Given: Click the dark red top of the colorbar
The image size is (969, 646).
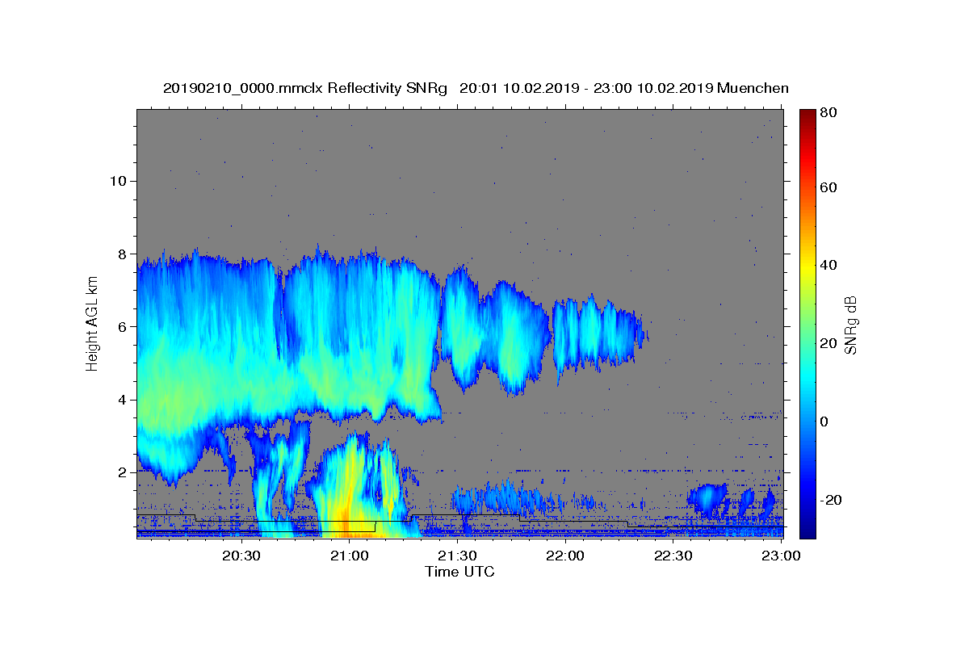Looking at the screenshot, I should coord(807,117).
